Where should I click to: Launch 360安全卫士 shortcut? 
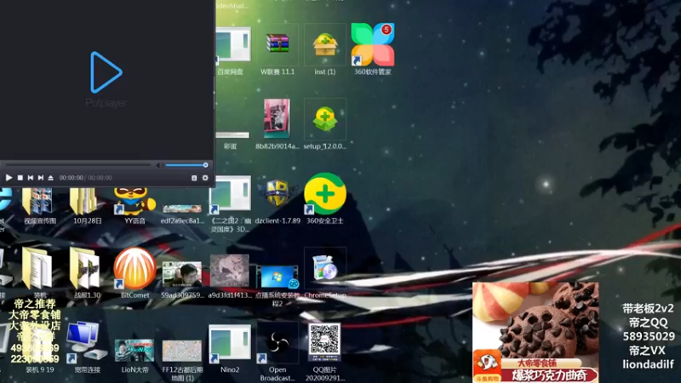click(325, 199)
